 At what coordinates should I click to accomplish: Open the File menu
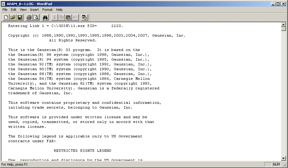[5, 10]
